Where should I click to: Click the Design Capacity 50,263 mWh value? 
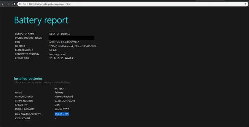pyautogui.click(x=62, y=109)
